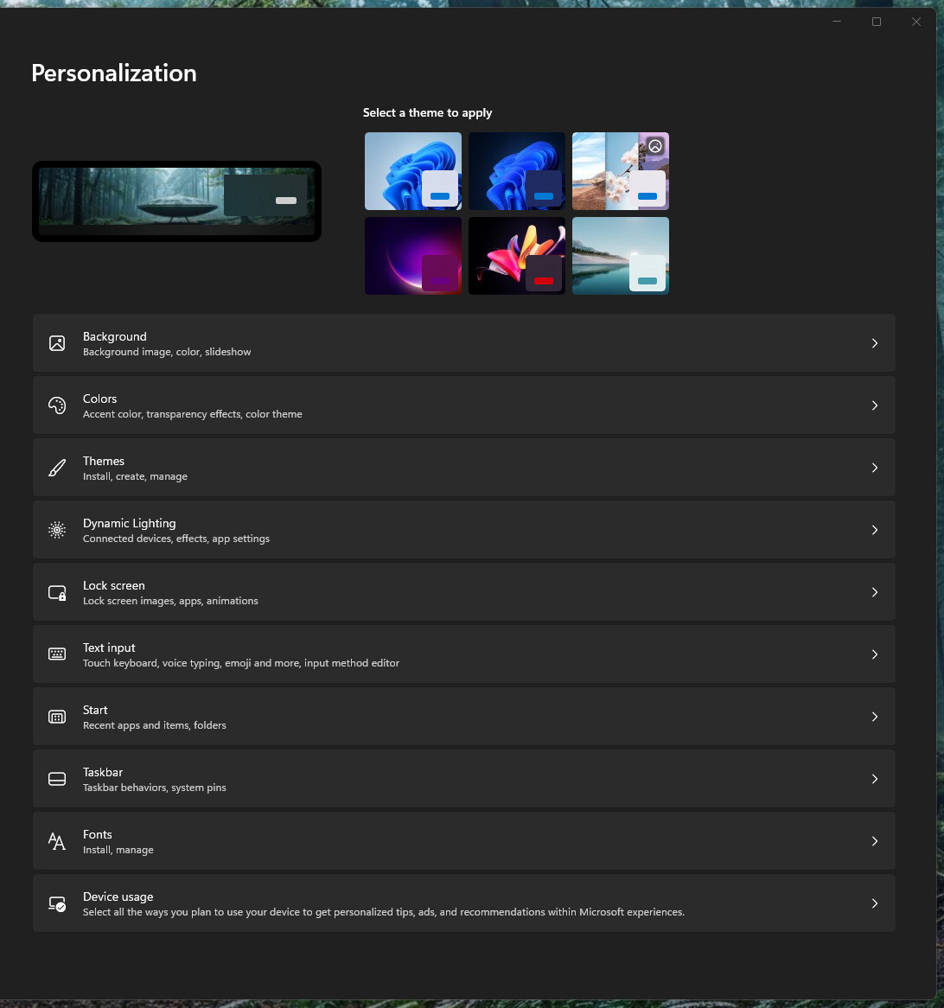
Task: Apply the purple Glow theme
Action: [412, 256]
